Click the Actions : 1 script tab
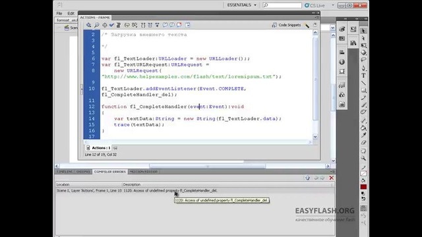 point(98,147)
